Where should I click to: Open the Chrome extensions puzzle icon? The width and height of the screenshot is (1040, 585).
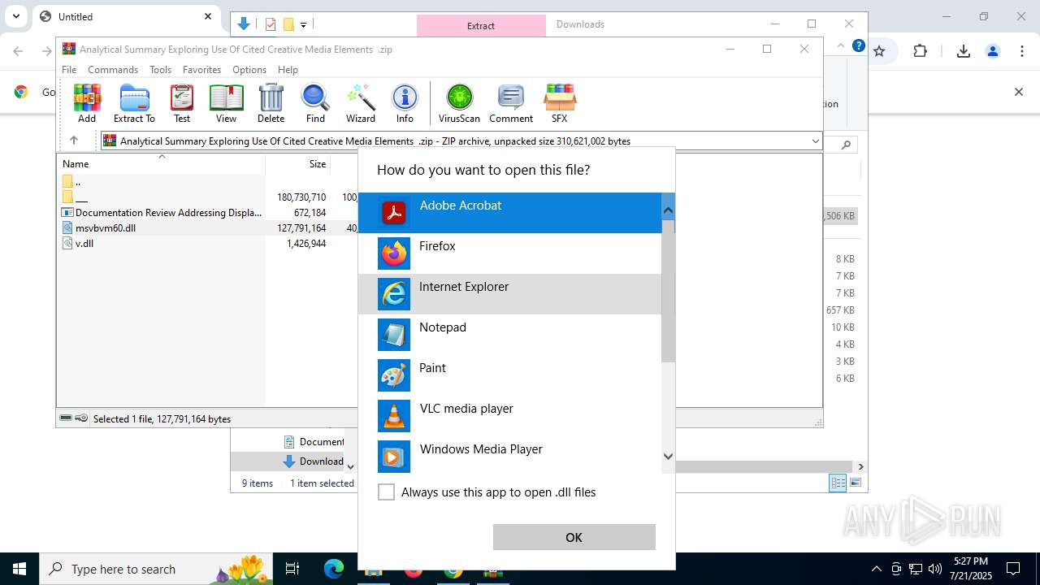click(920, 51)
